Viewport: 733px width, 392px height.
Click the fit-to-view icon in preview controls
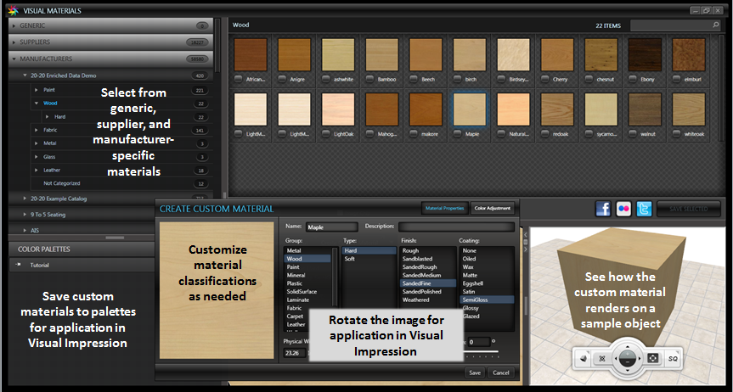click(x=652, y=358)
